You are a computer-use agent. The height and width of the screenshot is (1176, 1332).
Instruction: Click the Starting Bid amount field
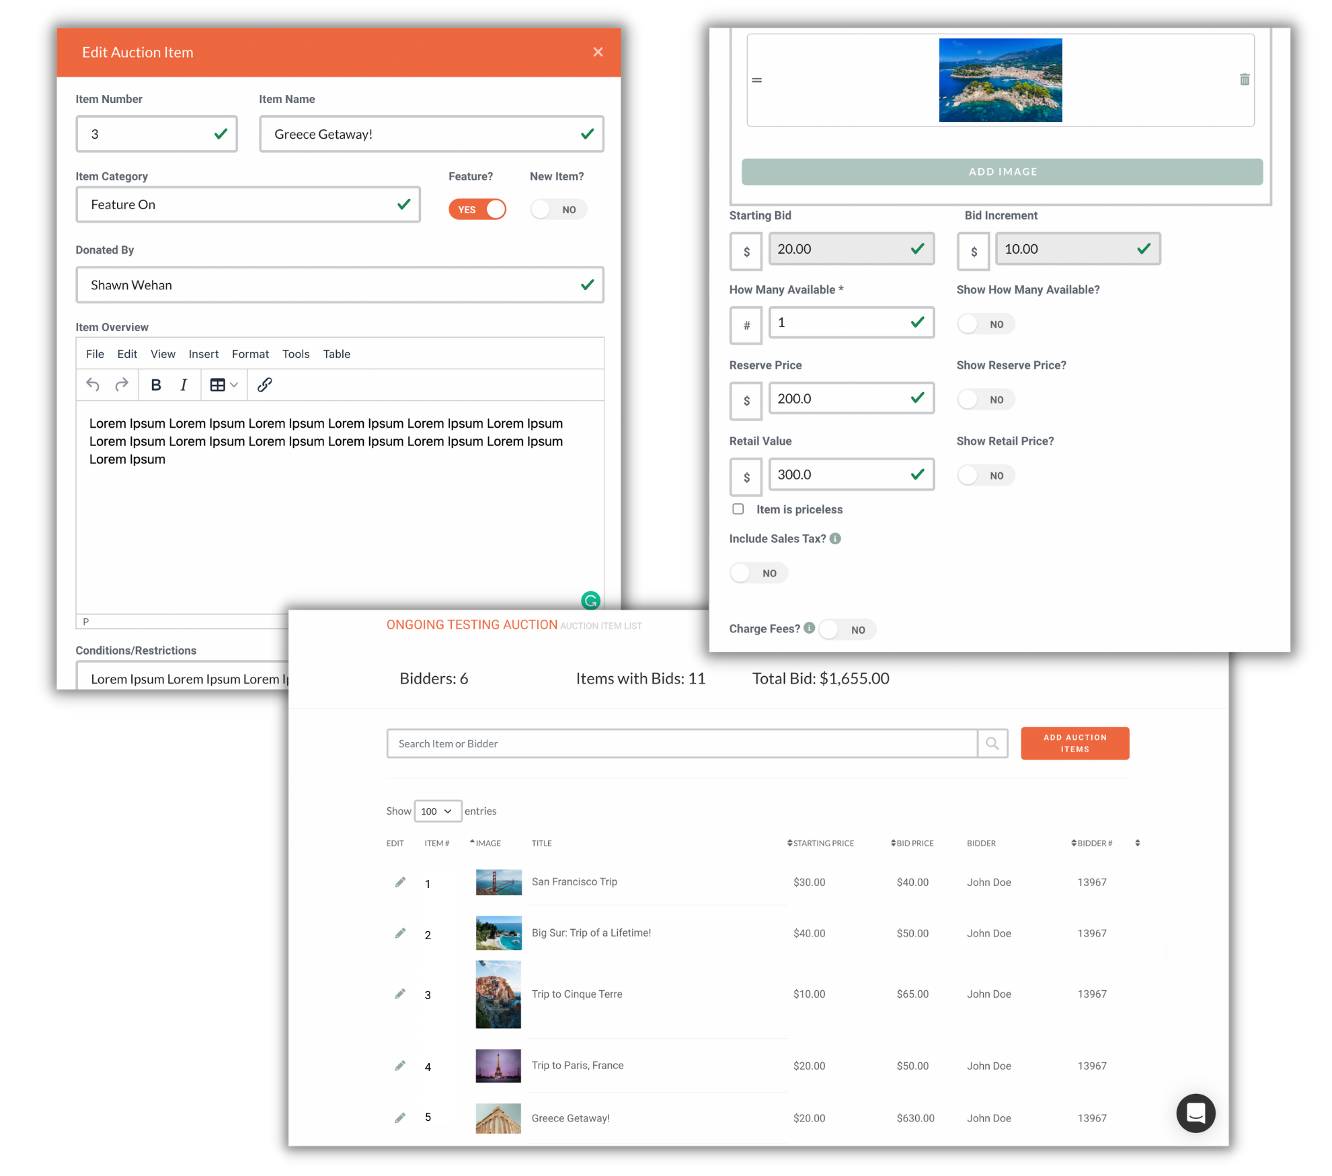851,249
